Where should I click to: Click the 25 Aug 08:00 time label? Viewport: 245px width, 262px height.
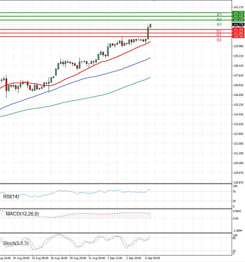tap(40, 258)
